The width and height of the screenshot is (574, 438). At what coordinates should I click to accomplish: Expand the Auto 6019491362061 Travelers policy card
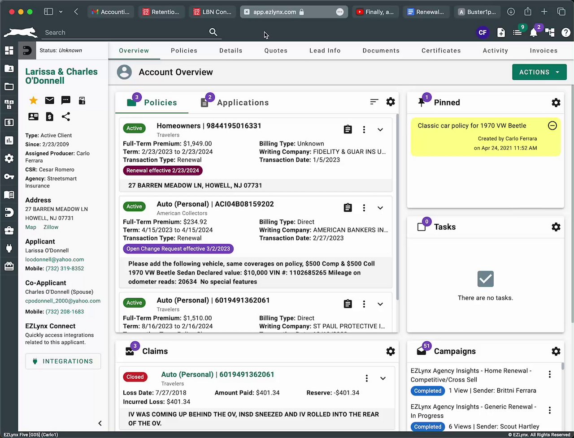tap(380, 304)
